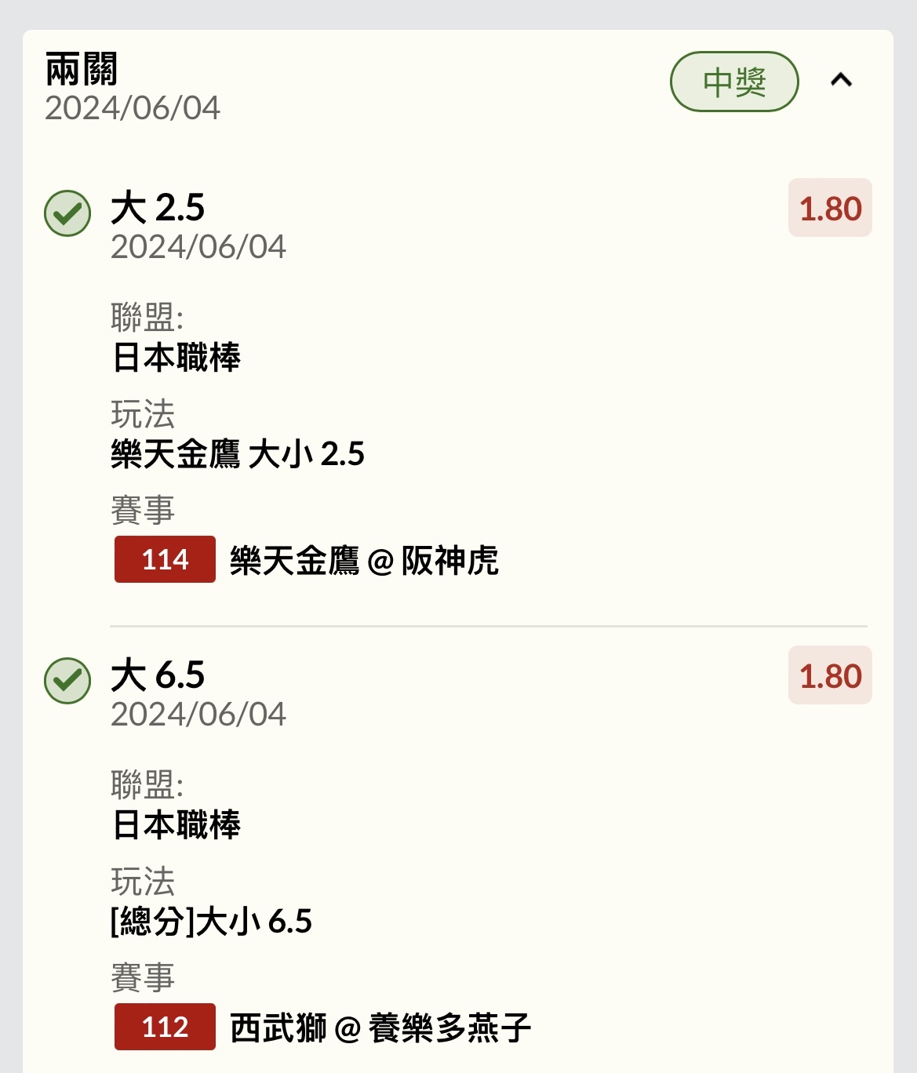Select the 1.80 odds for 大 6.5
Image resolution: width=917 pixels, height=1073 pixels.
point(830,676)
